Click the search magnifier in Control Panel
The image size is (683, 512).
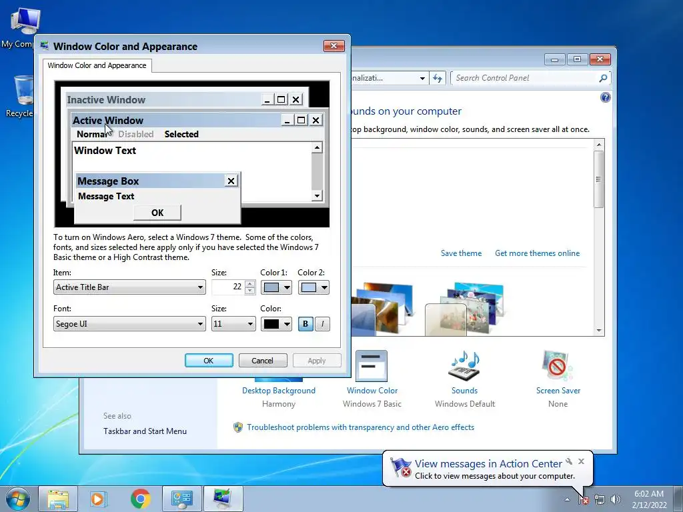[x=603, y=78]
